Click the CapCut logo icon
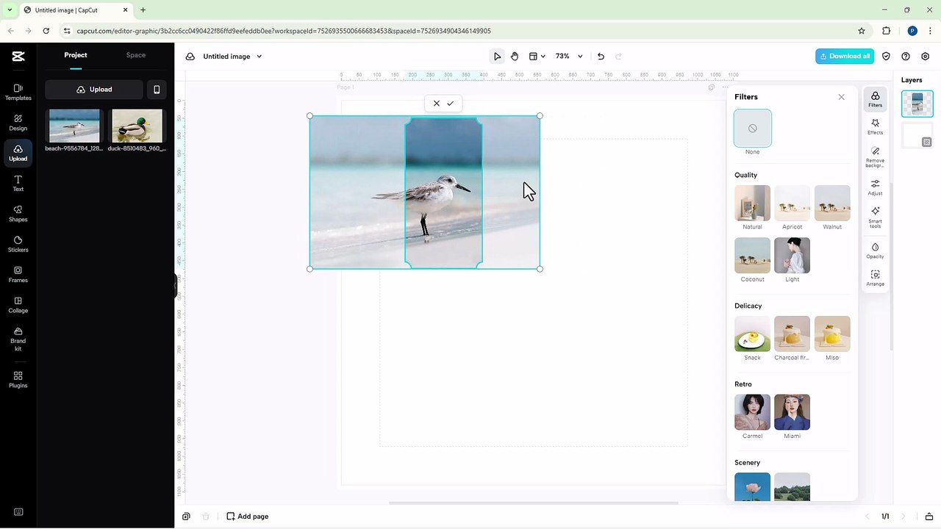Screen dimensions: 941x529 pos(18,57)
